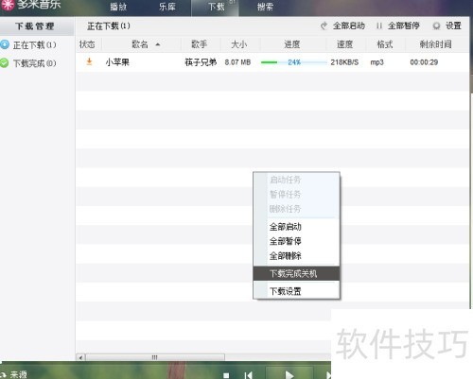Switch to the 播放 tab
473x379 pixels.
pyautogui.click(x=118, y=7)
